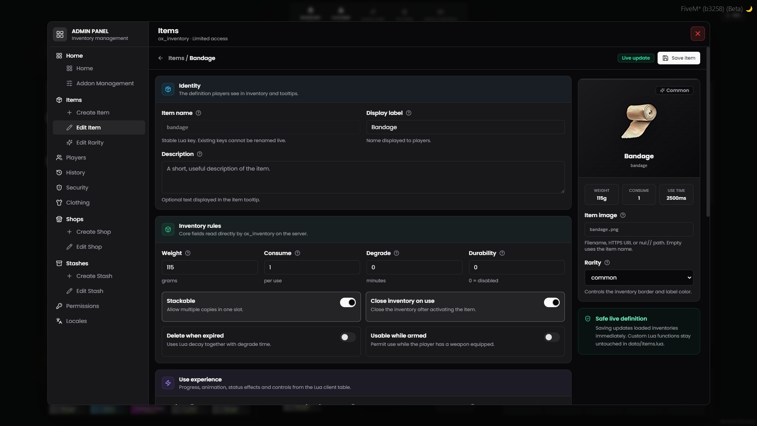Click the help icon next to Consume
This screenshot has height=426, width=757.
click(x=297, y=253)
